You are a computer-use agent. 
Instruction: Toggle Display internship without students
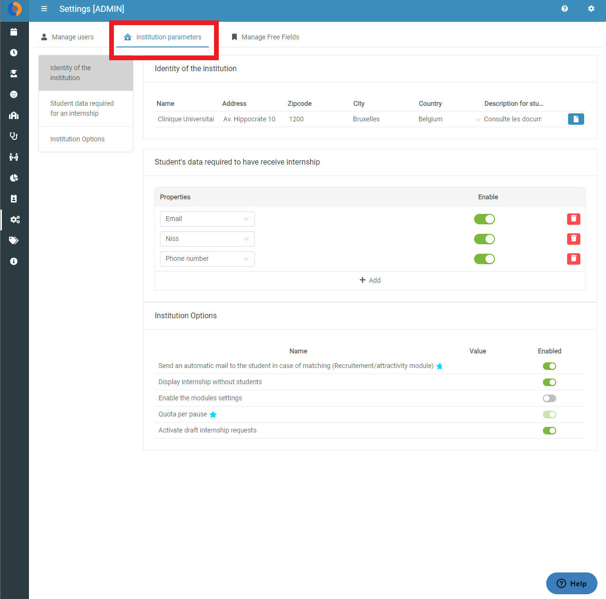(x=550, y=382)
